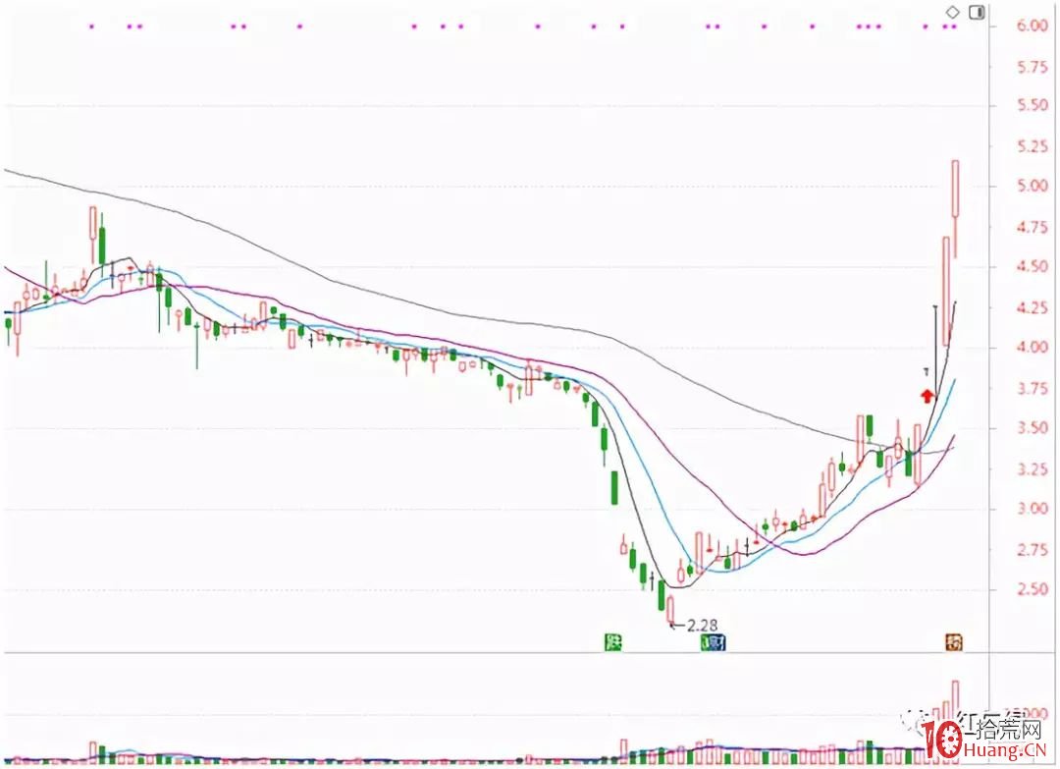The width and height of the screenshot is (1060, 769).
Task: Open the orange event badge below latest candle
Action: tap(954, 642)
